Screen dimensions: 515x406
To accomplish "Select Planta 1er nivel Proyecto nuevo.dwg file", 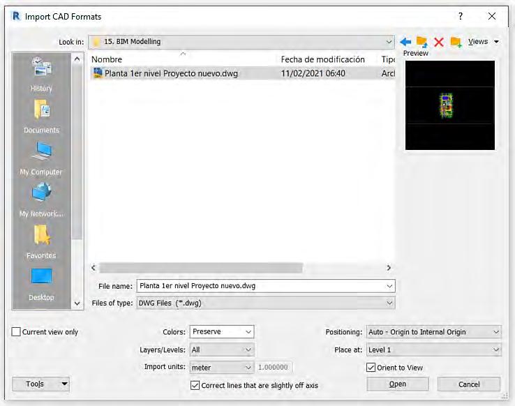I will [171, 73].
